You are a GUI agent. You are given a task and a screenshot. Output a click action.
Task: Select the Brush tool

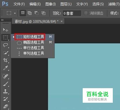click(x=5, y=84)
